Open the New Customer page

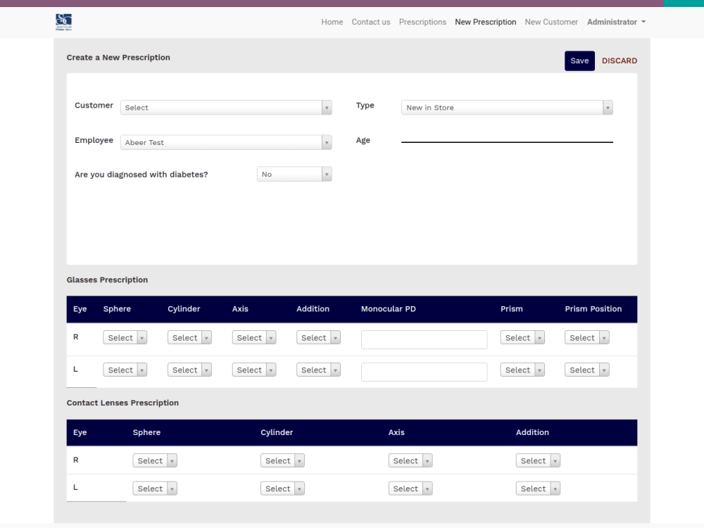pyautogui.click(x=551, y=22)
